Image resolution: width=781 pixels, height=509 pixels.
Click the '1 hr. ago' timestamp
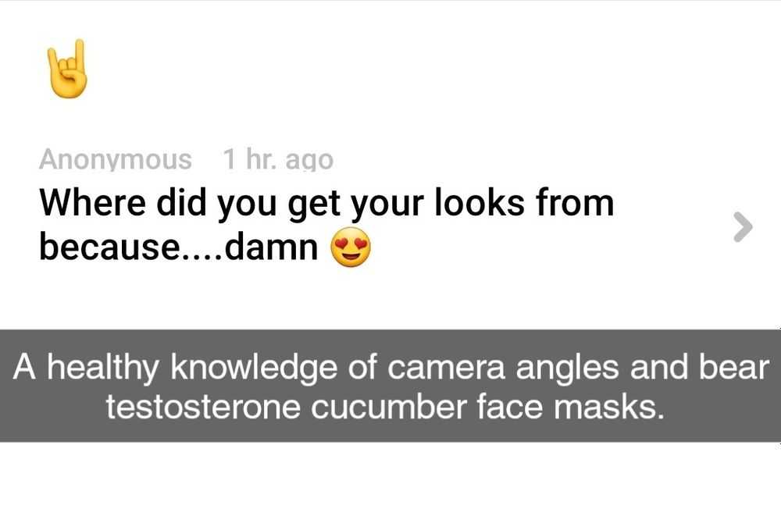[278, 159]
